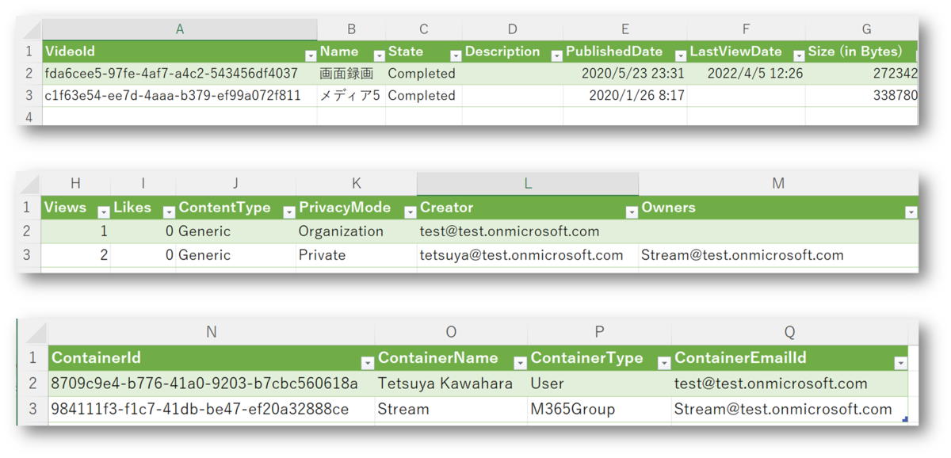The image size is (951, 458).
Task: Select the published date 2020/1/26 8:17
Action: click(x=625, y=96)
